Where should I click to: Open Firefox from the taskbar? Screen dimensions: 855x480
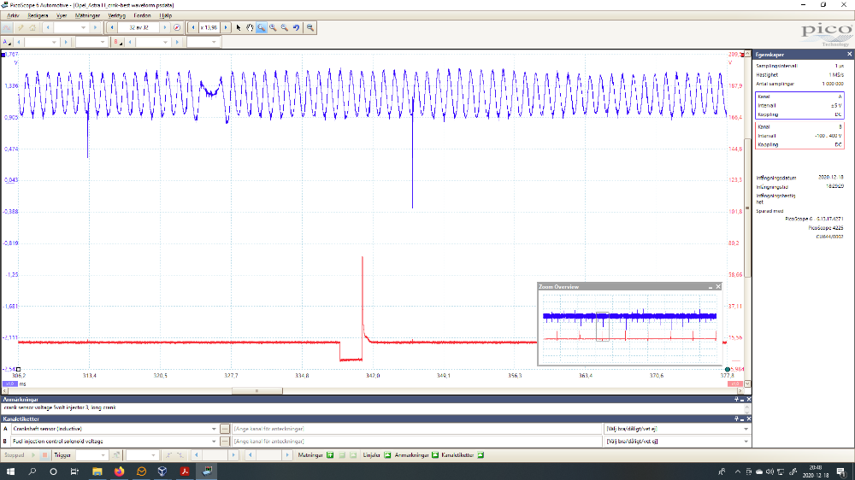(x=119, y=471)
